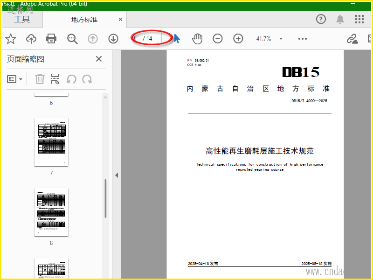The image size is (373, 280).
Task: Delete selected pages trash icon
Action: [40, 79]
